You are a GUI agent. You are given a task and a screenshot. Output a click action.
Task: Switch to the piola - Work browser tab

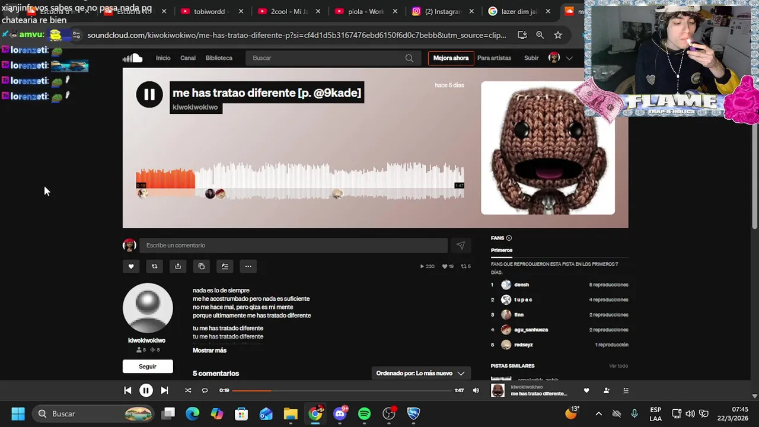pyautogui.click(x=366, y=11)
